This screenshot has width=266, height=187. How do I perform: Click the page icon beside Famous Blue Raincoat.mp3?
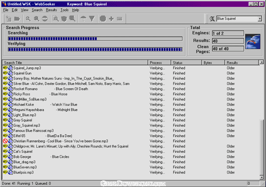(11, 131)
